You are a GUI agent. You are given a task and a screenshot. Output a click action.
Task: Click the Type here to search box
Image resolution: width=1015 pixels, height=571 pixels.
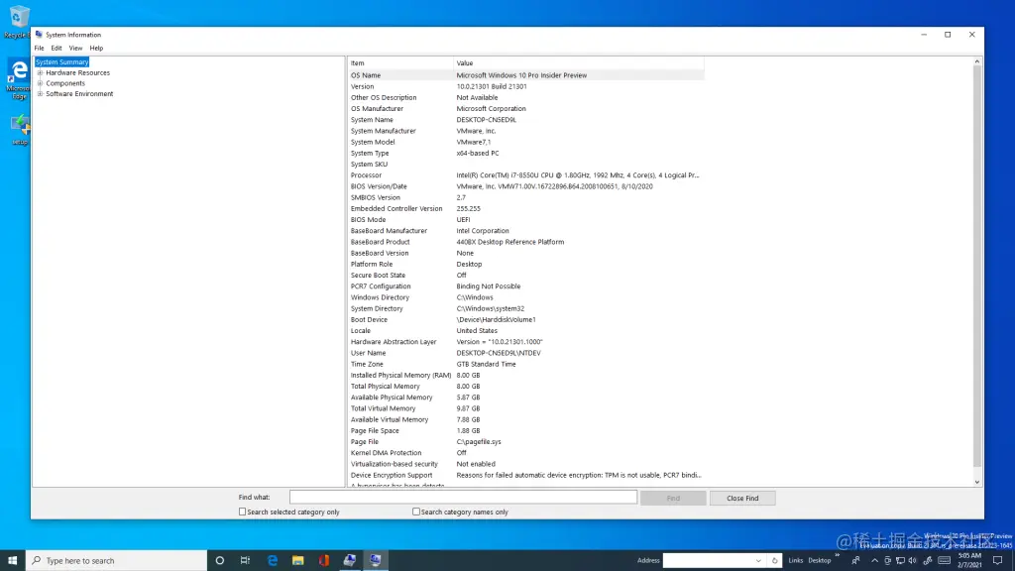tap(117, 561)
